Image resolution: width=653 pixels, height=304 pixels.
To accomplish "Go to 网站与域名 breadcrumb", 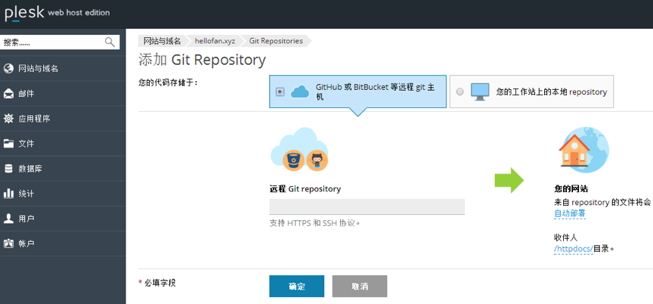I will click(162, 41).
